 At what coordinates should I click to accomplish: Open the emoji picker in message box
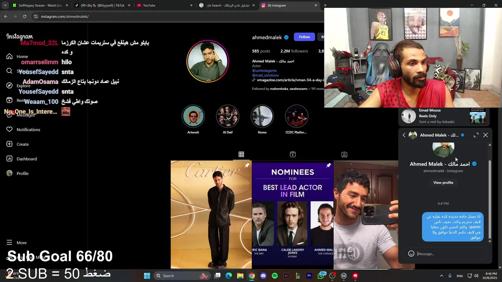click(411, 254)
